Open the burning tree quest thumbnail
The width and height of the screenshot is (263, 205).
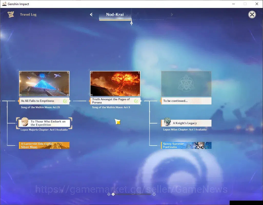click(x=115, y=84)
